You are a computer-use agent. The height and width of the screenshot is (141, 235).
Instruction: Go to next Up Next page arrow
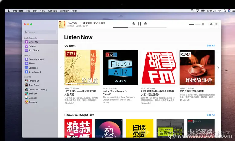point(218,68)
